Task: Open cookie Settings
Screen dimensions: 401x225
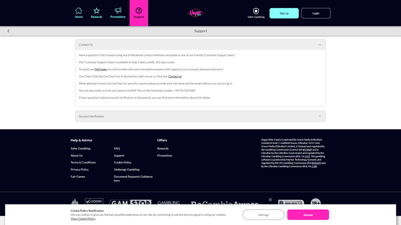Action: click(x=263, y=214)
